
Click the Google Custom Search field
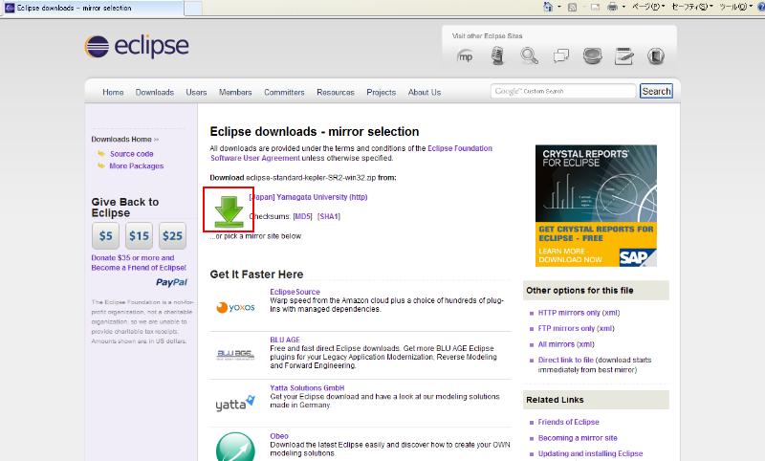(563, 91)
